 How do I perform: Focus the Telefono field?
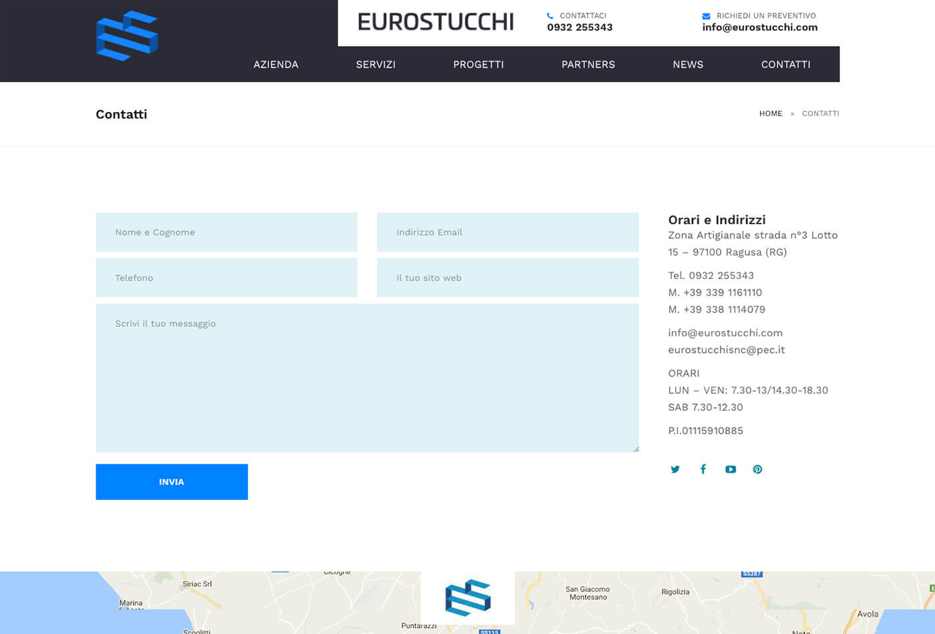point(226,278)
